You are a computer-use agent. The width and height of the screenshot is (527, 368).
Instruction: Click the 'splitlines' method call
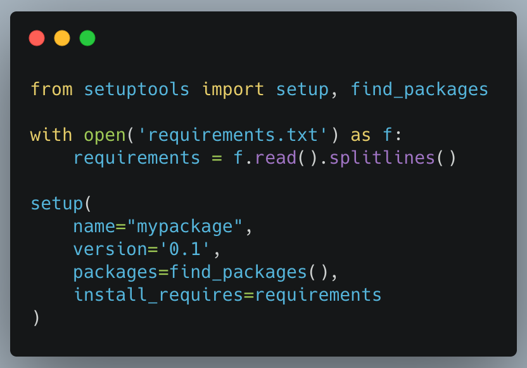point(382,158)
